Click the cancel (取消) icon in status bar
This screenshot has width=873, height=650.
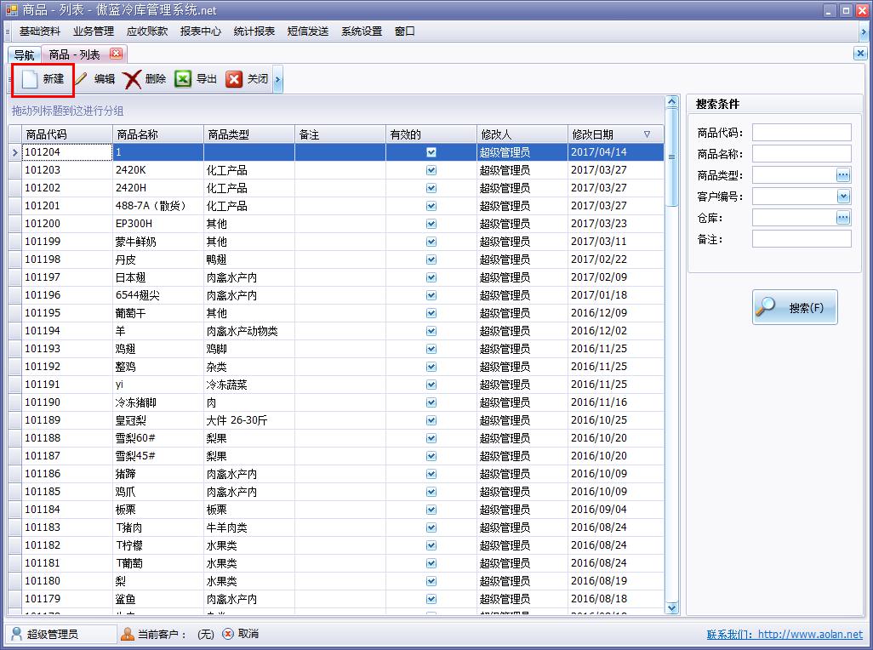pos(228,634)
